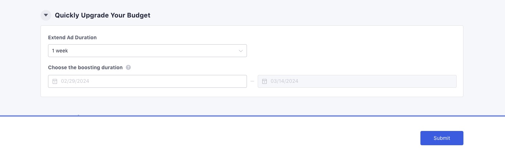Image resolution: width=505 pixels, height=157 pixels.
Task: Click the 02/29/2024 date text
Action: coord(75,81)
